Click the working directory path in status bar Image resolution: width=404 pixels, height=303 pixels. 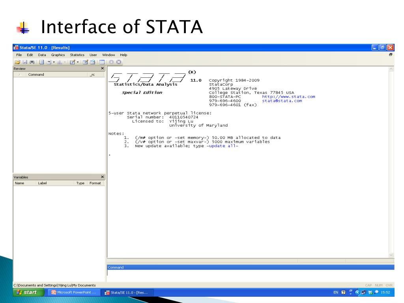click(54, 285)
